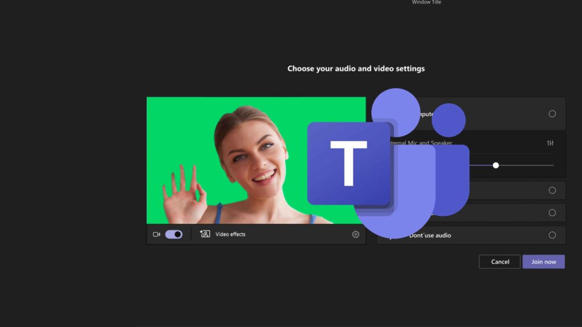Click the Window Title bar text
Viewport: 582px width, 327px height.
(426, 2)
